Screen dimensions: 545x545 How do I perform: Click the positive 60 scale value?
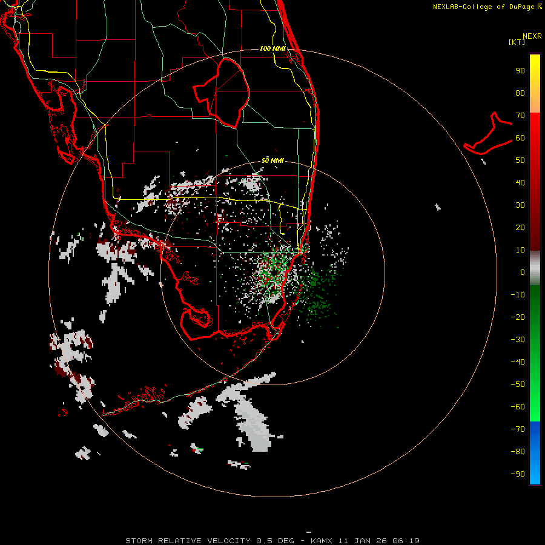coord(520,138)
